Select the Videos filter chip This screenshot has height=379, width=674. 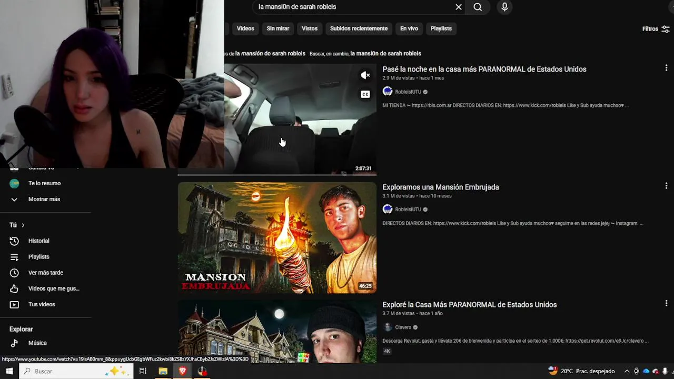(245, 28)
